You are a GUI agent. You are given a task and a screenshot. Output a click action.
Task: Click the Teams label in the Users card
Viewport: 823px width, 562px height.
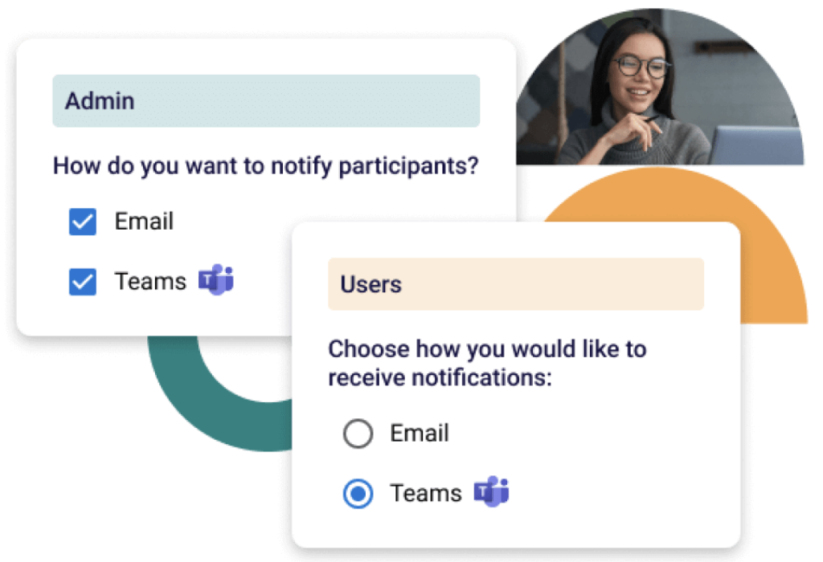pyautogui.click(x=426, y=493)
